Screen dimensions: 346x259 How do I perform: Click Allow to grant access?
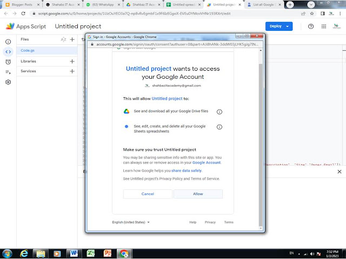pyautogui.click(x=198, y=194)
